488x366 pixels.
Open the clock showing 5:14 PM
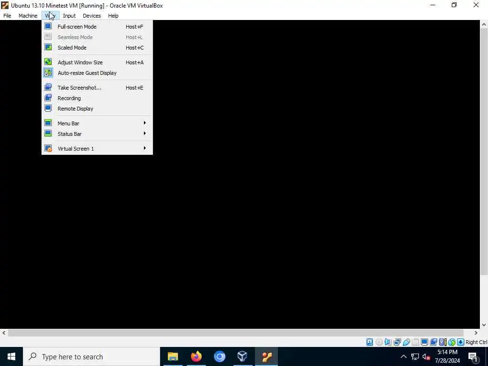click(447, 356)
